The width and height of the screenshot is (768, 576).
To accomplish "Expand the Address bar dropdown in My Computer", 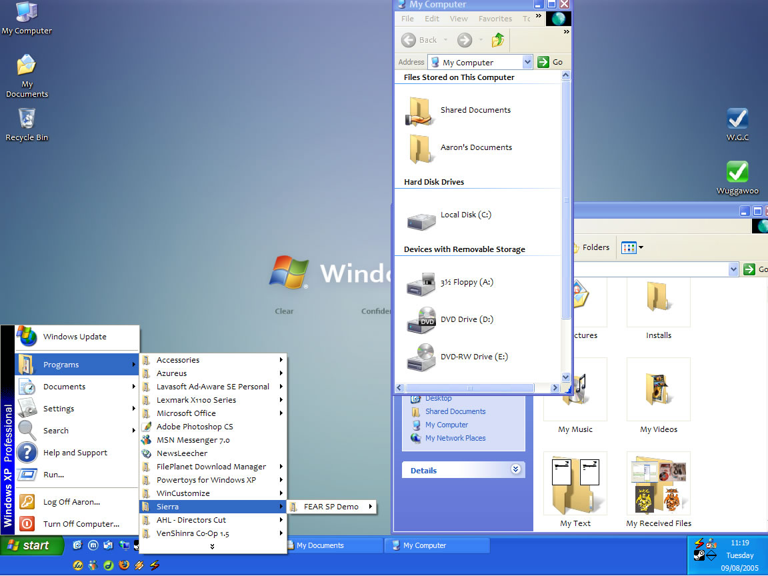I will point(527,62).
